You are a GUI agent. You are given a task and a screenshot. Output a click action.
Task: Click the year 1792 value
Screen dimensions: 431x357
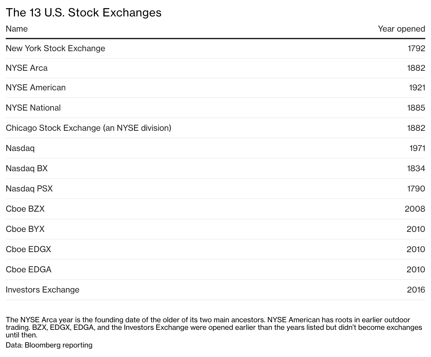point(416,48)
